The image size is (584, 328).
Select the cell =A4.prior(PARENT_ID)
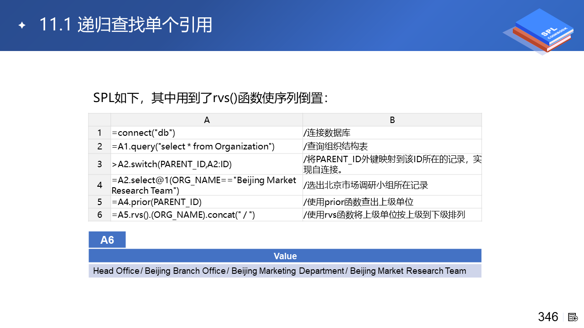pyautogui.click(x=207, y=202)
